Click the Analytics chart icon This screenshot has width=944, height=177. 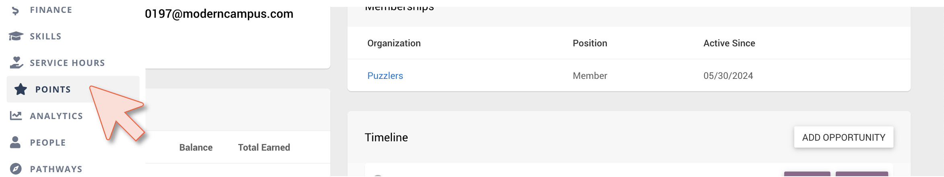click(16, 116)
